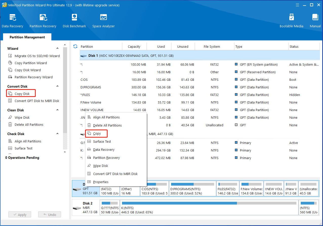
Task: Click the refresh icon beside the Partition header
Action: tap(75, 46)
